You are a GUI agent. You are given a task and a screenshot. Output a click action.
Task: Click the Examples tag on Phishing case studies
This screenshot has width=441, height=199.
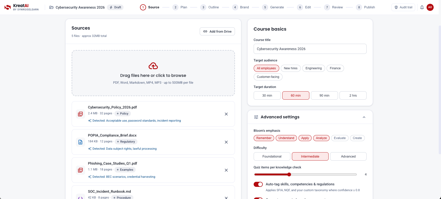125,170
